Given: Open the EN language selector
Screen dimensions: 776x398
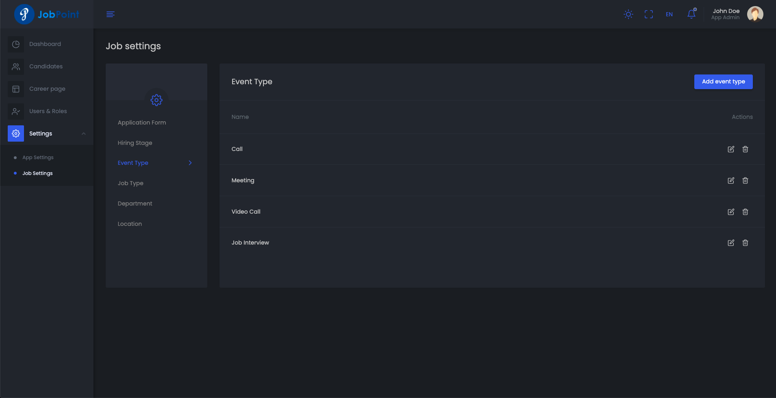Looking at the screenshot, I should [669, 14].
